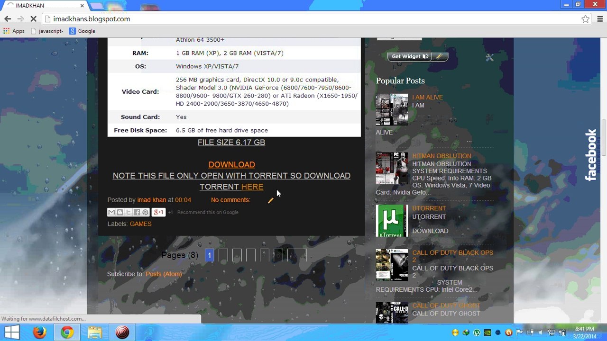The image size is (607, 341).
Task: Click the Internet Download Manager tray icon
Action: 466,332
